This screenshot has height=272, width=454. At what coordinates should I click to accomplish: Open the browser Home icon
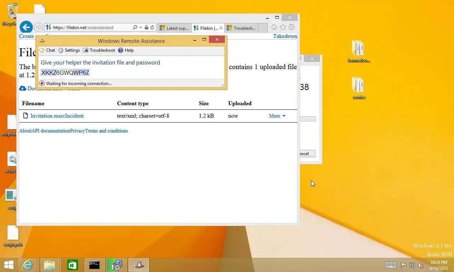point(274,27)
